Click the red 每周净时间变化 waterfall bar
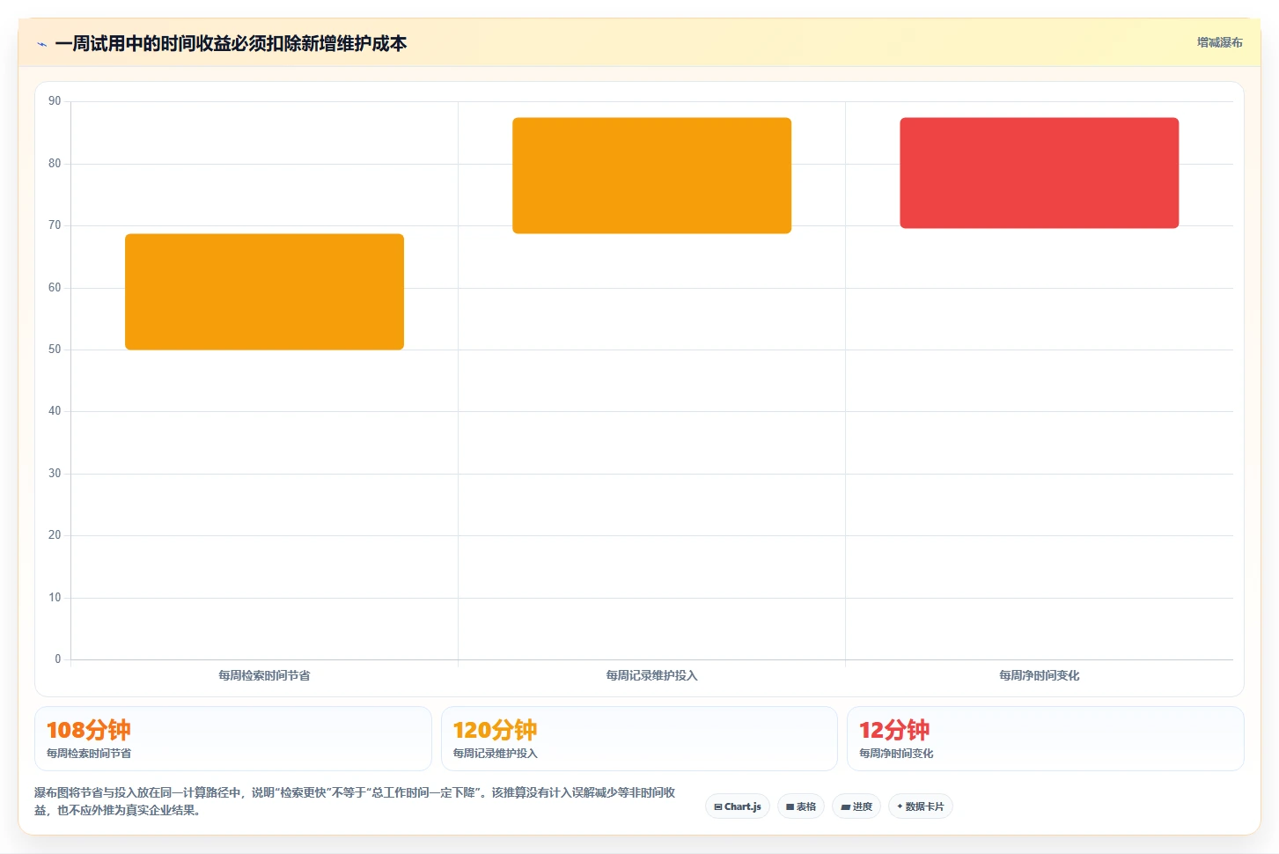The image size is (1279, 854). [1039, 173]
